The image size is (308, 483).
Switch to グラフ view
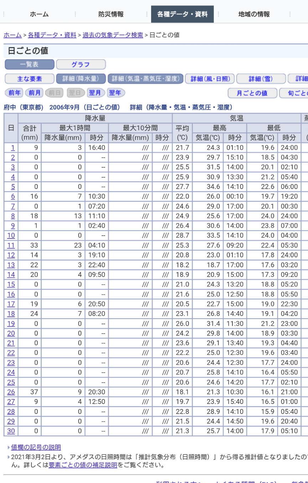click(x=81, y=65)
